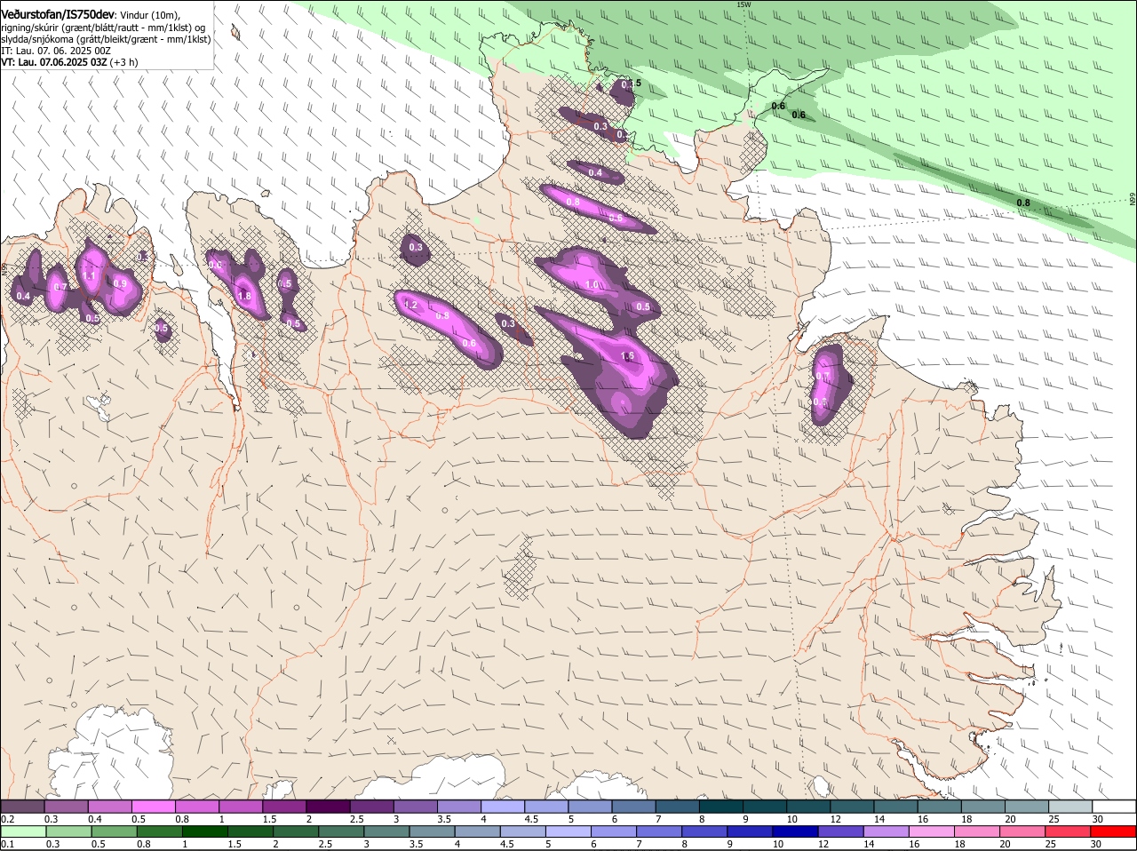This screenshot has height=851, width=1137.
Task: Click the 1.0 precipitation value on the map
Action: (592, 285)
